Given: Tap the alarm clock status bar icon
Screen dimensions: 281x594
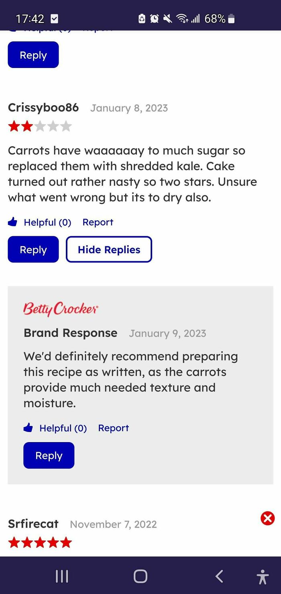Looking at the screenshot, I should point(154,18).
